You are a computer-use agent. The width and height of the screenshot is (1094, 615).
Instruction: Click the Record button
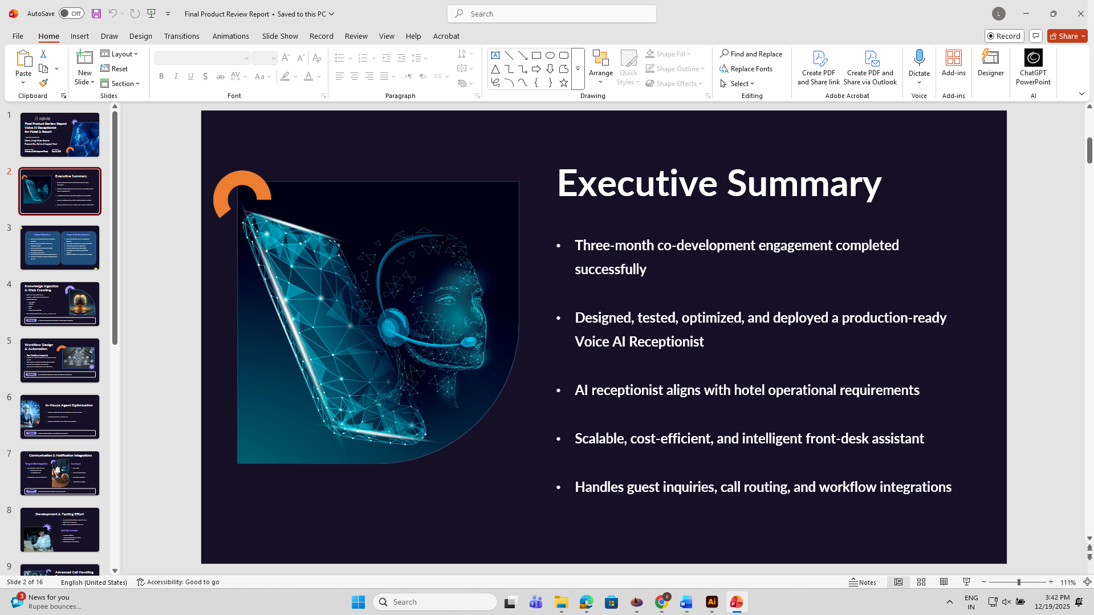[1004, 36]
